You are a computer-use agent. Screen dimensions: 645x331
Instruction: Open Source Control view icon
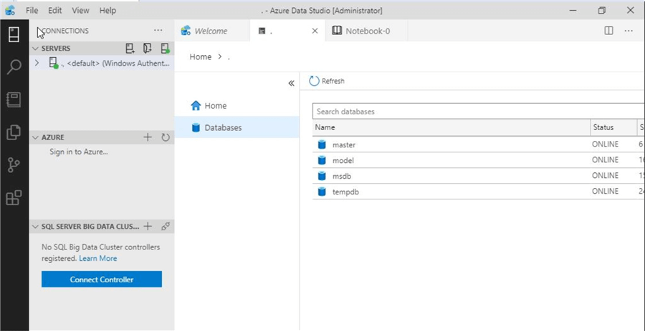point(14,165)
